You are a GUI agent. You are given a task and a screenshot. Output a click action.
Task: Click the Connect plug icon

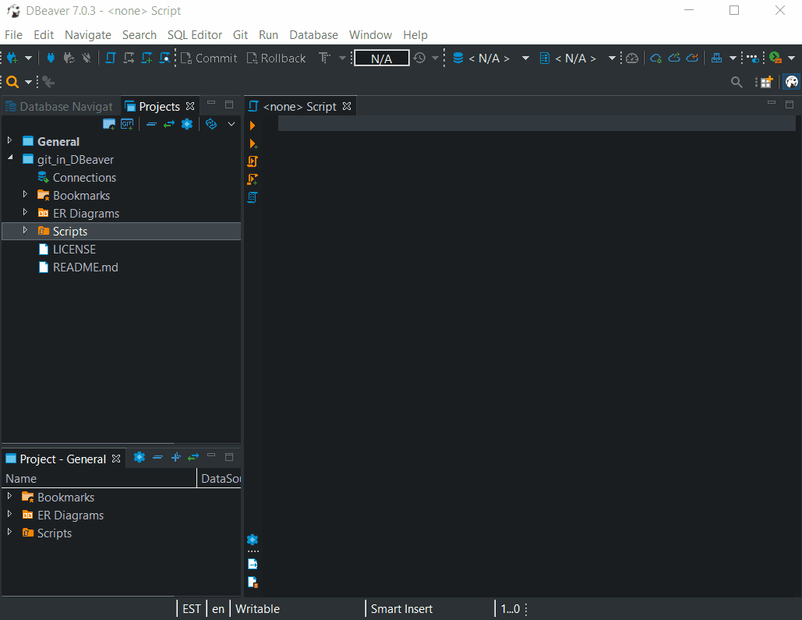[x=50, y=58]
